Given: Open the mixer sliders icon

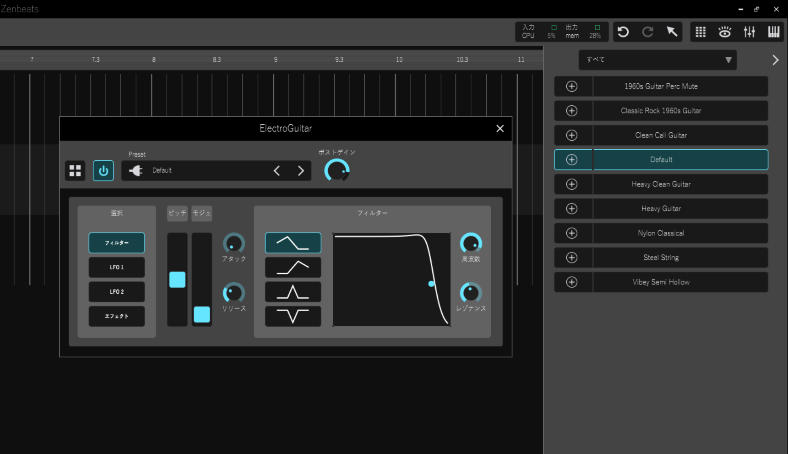Looking at the screenshot, I should pyautogui.click(x=749, y=32).
